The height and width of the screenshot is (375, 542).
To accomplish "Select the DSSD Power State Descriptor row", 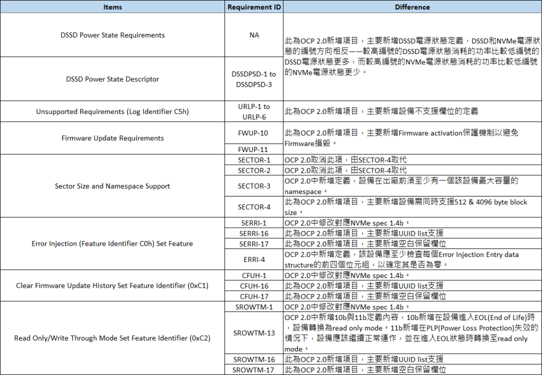I will pyautogui.click(x=112, y=79).
